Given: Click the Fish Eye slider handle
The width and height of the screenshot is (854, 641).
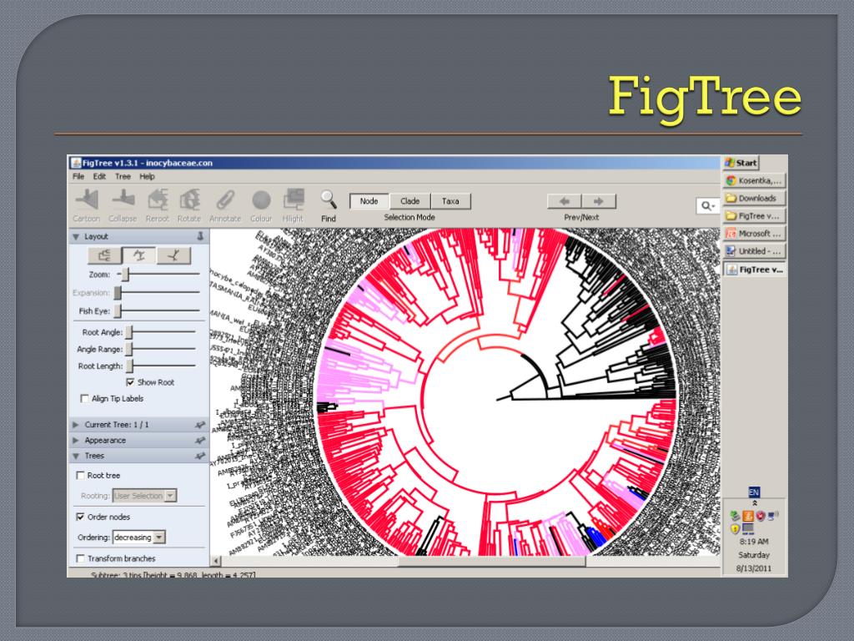Looking at the screenshot, I should (x=118, y=310).
